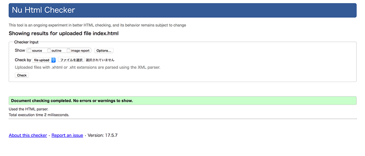The image size is (365, 156).
Task: Click the Version: 17.5.7 text
Action: pyautogui.click(x=102, y=135)
